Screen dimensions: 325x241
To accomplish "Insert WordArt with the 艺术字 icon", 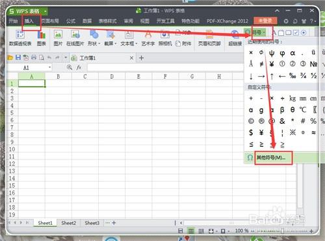I will point(148,38).
